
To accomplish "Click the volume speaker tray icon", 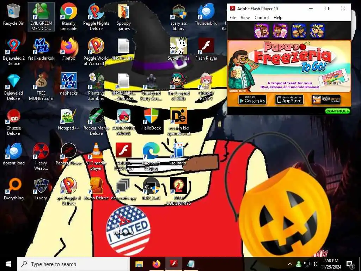I will point(315,264).
